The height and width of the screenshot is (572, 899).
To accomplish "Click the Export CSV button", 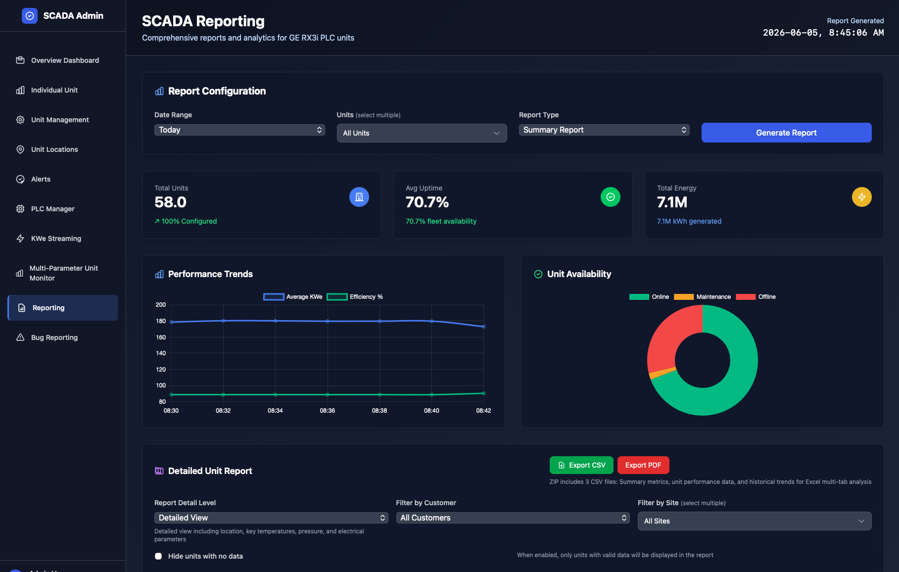I will 581,465.
